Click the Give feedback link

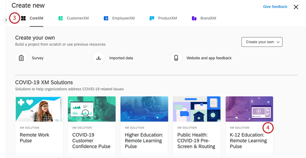[275, 6]
